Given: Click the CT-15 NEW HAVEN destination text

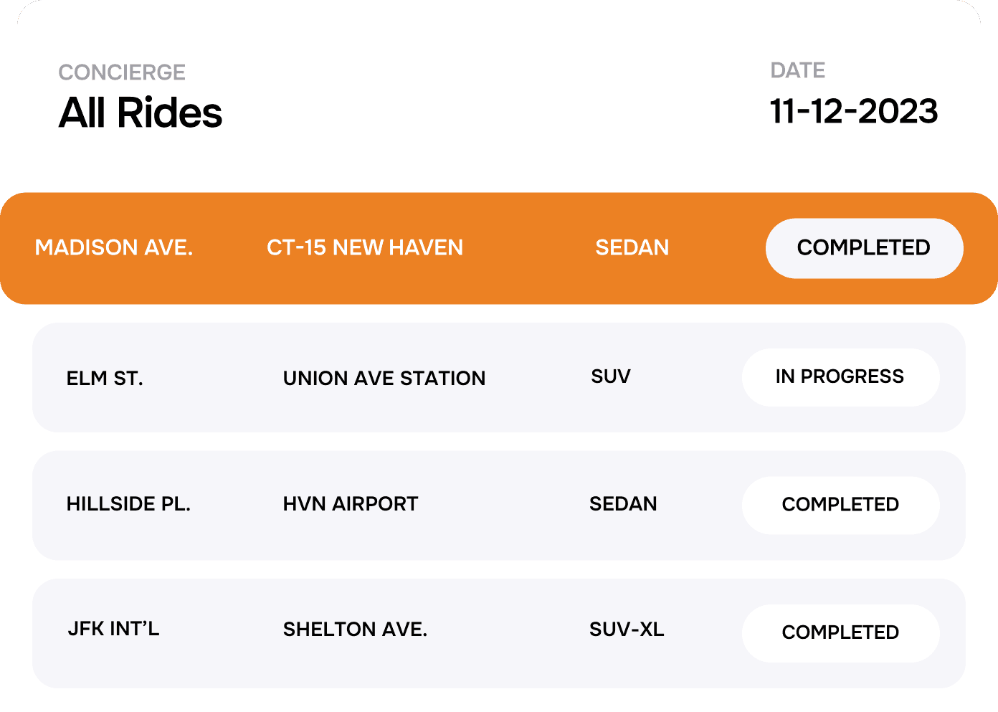Looking at the screenshot, I should [x=364, y=248].
